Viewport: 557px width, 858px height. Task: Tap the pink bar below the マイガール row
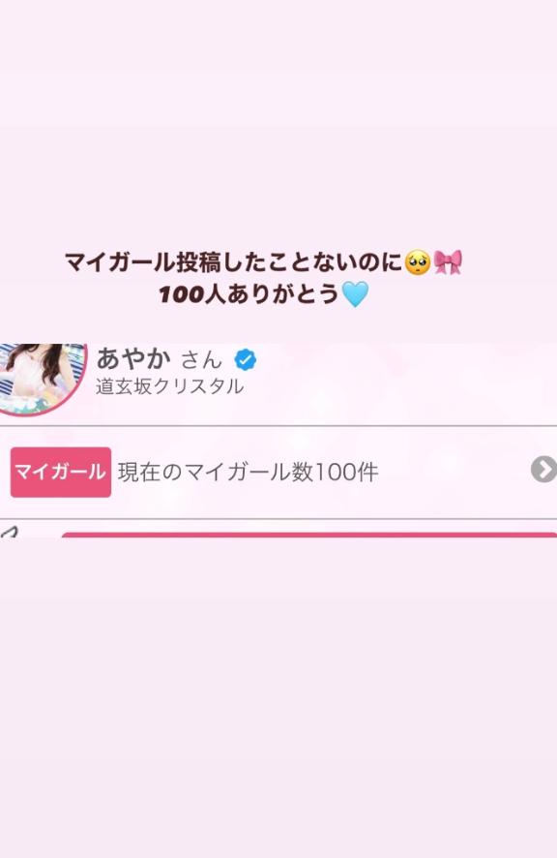308,535
